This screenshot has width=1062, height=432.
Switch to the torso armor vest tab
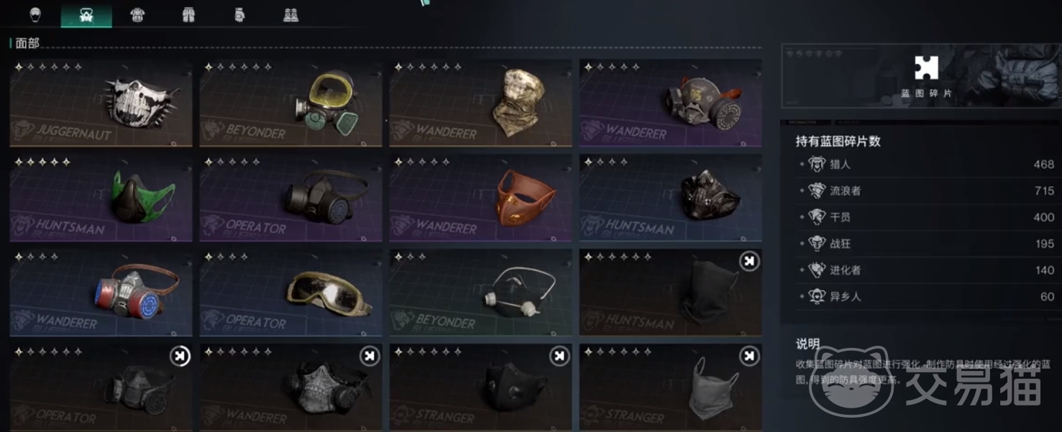point(137,14)
